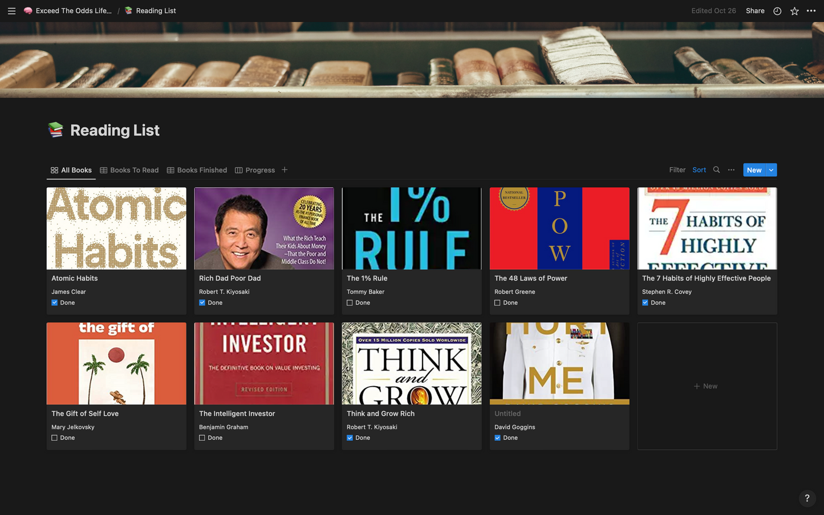Uncheck Done for Think and Grow Rich

tap(350, 438)
